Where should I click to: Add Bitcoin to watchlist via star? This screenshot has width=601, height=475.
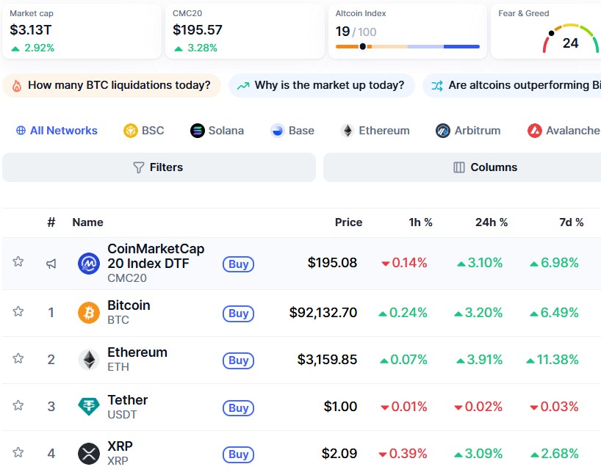(18, 313)
